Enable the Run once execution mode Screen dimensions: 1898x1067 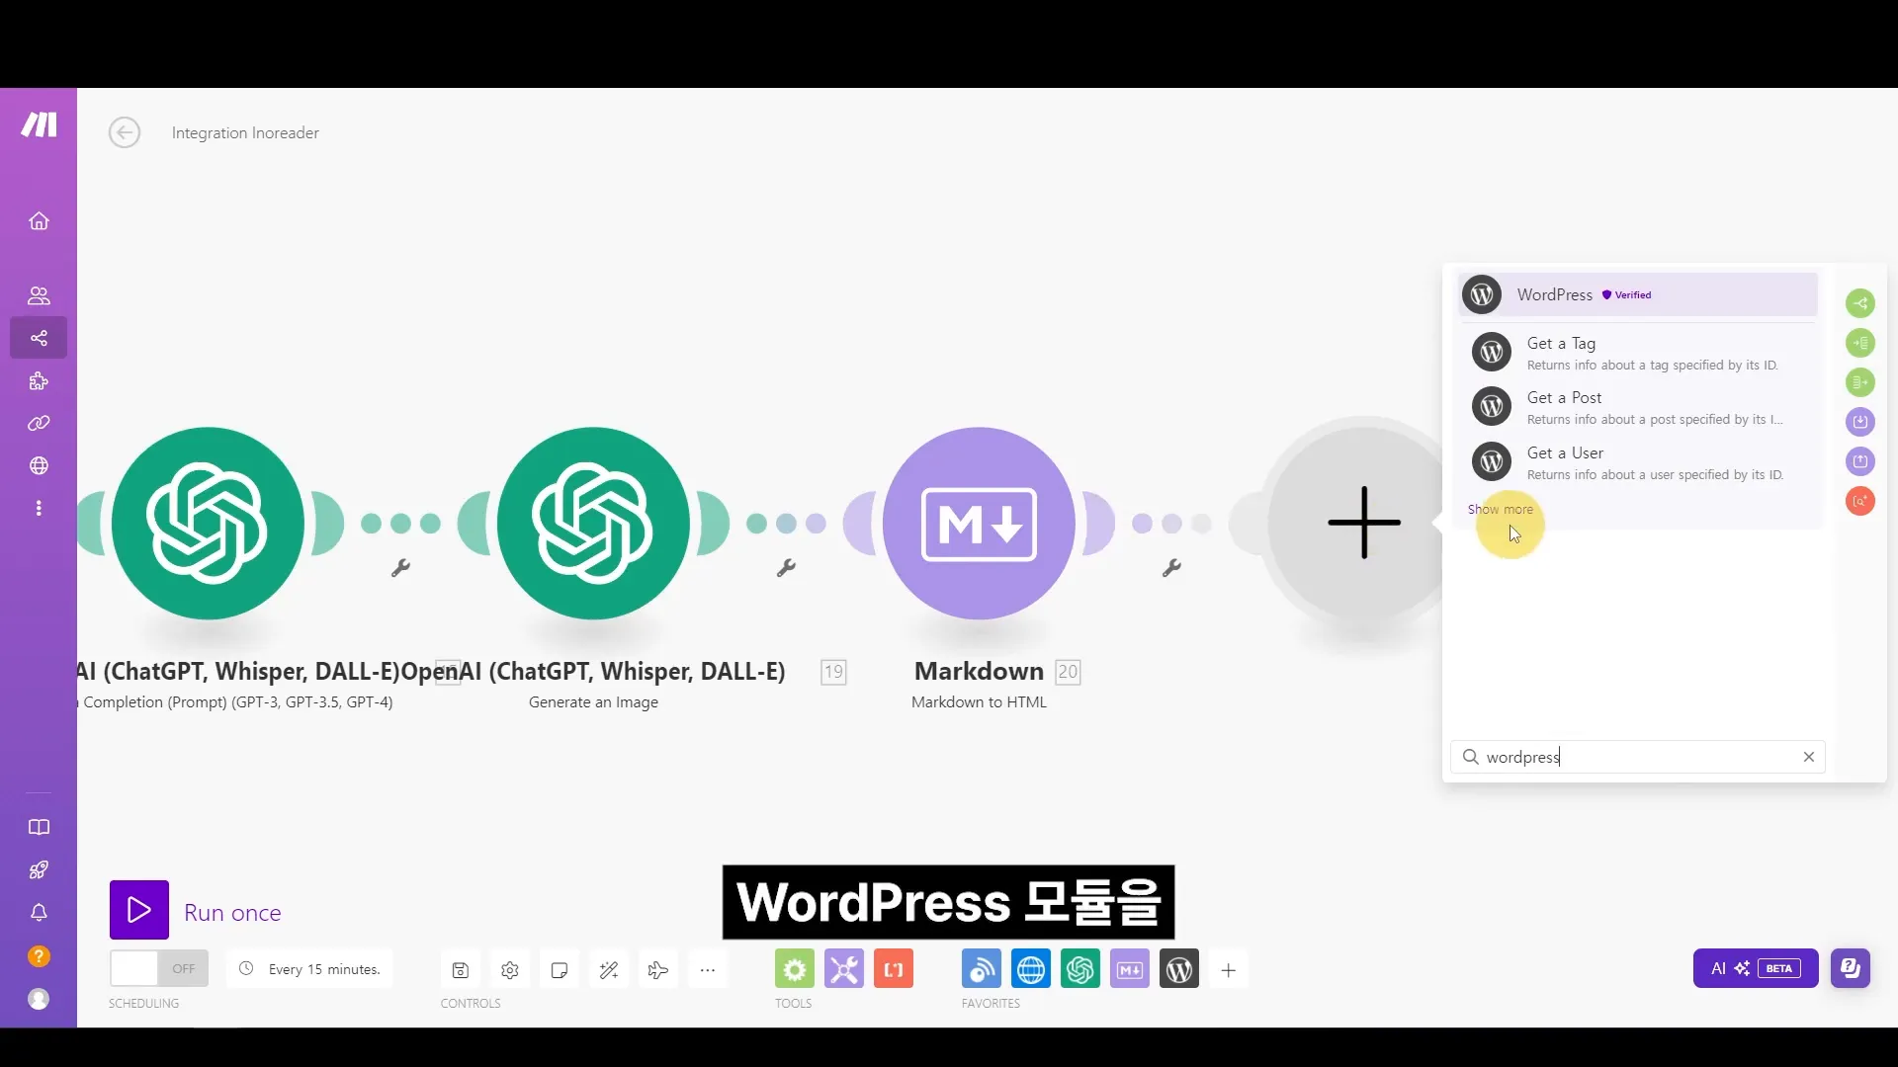(139, 912)
